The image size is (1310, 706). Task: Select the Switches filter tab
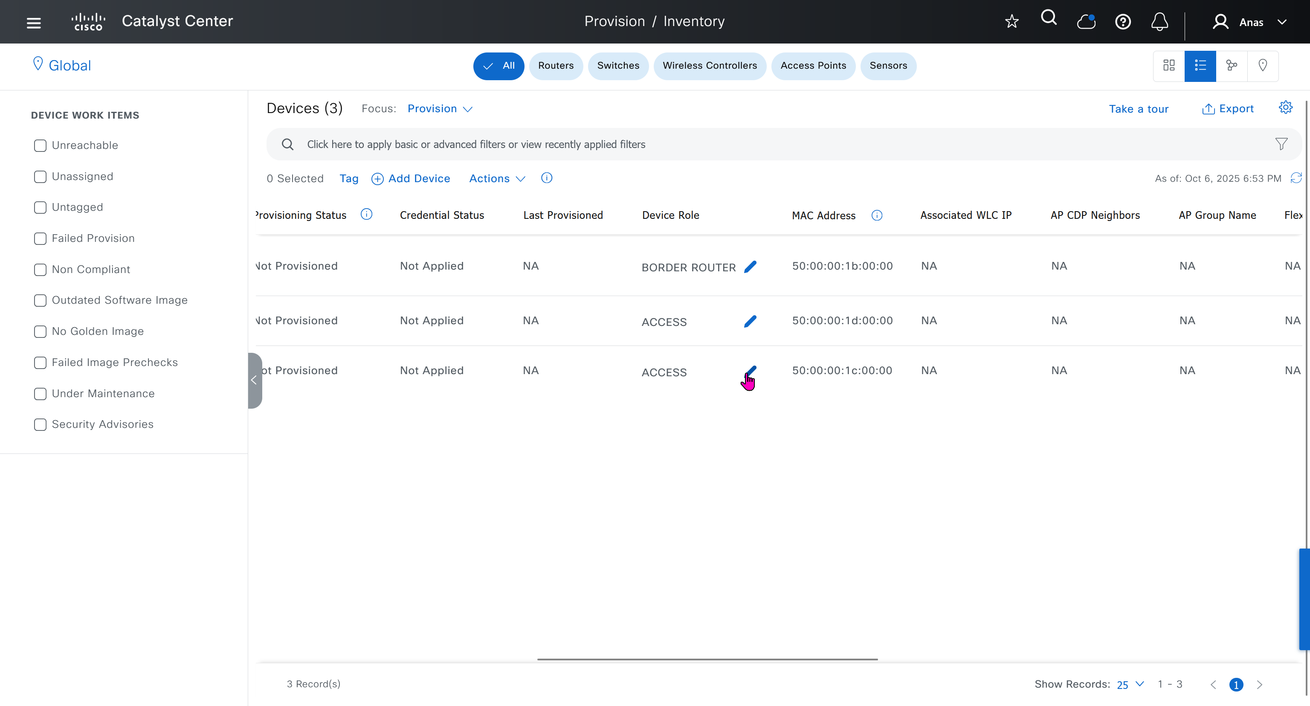coord(617,66)
